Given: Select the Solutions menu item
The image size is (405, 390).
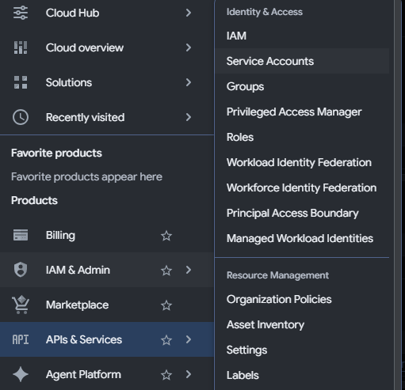Looking at the screenshot, I should pos(107,82).
